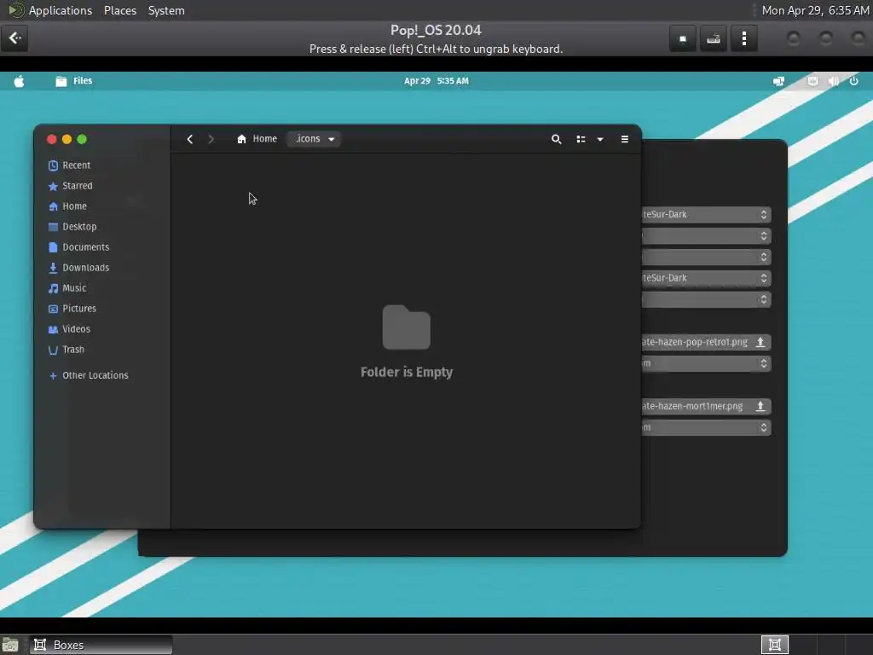Open first teSur-Dark theme dropdown in back window
This screenshot has height=655, width=873.
coord(706,214)
